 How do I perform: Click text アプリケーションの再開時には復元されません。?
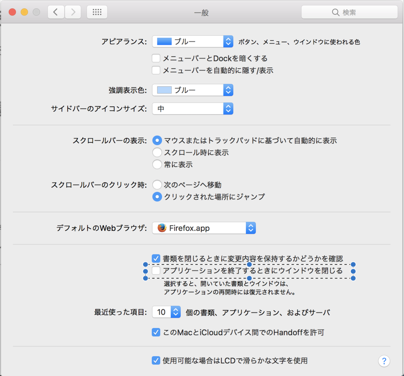coord(230,292)
